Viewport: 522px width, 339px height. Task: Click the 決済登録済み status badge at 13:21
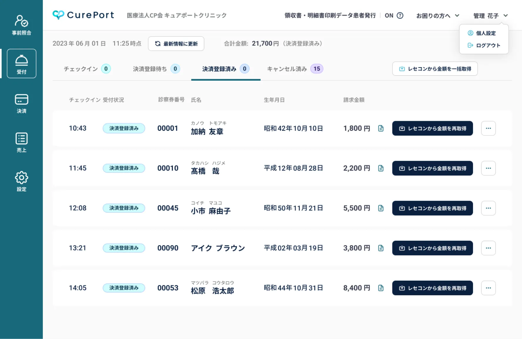tap(124, 248)
